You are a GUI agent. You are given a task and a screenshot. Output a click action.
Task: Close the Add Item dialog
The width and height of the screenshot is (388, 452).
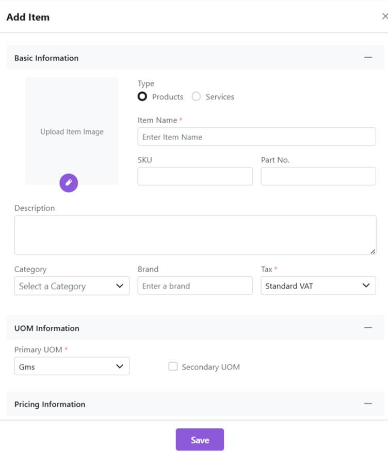pos(384,16)
